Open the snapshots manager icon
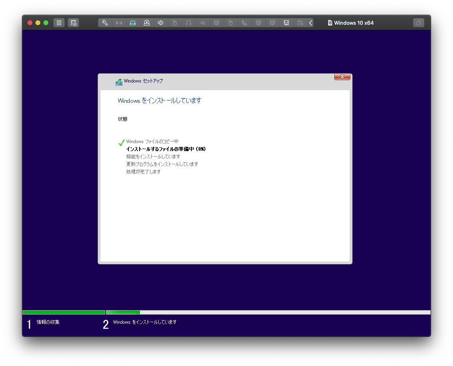453x366 pixels. click(73, 23)
